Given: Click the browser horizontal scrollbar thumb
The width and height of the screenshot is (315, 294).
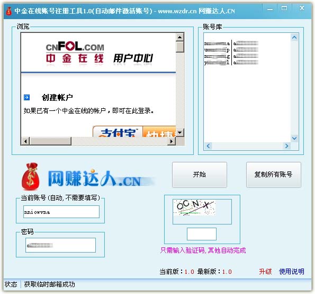Looking at the screenshot, I should click(x=50, y=141).
